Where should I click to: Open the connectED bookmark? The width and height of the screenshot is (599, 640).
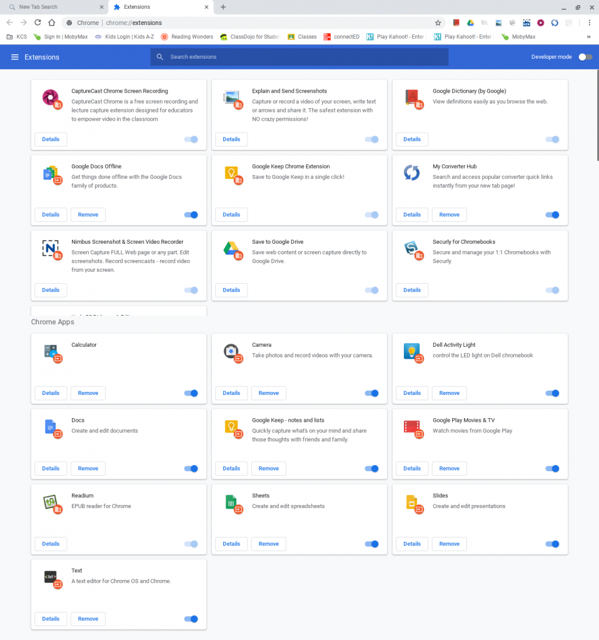(x=341, y=37)
